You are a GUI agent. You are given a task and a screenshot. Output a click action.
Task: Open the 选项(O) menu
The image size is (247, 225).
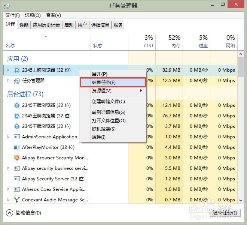(33, 15)
